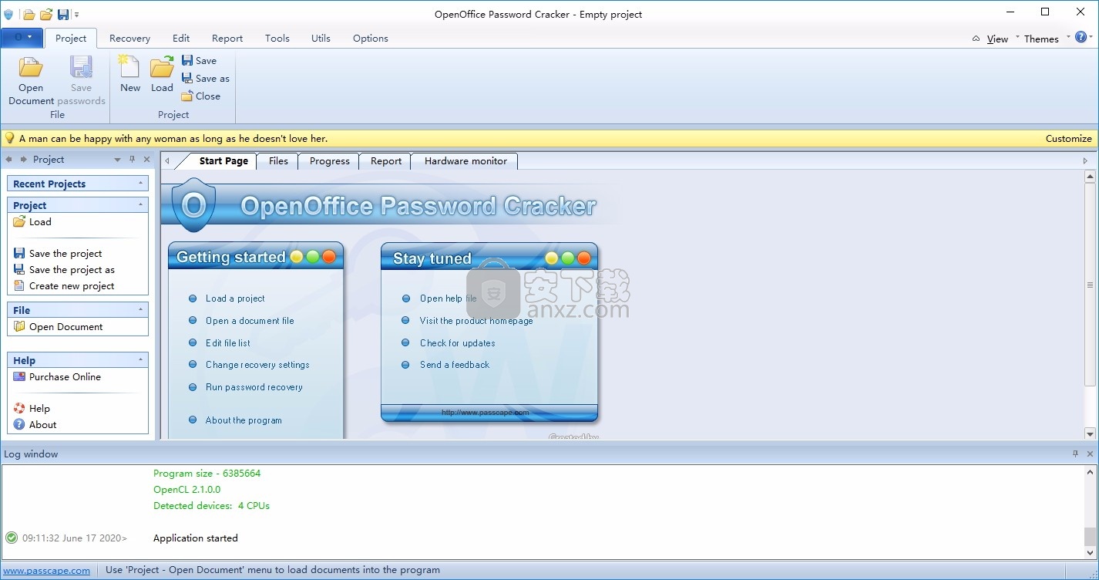Click Customize on the tip bar
1099x580 pixels.
click(x=1068, y=138)
